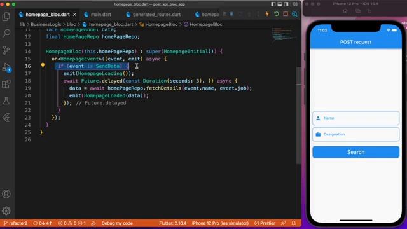Open the Widget Inspector magnifier icon
Image resolution: width=407 pixels, height=229 pixels.
294,14
